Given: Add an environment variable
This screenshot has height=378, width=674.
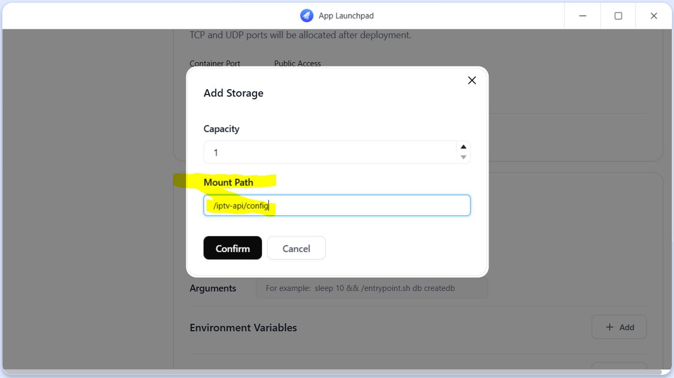Looking at the screenshot, I should point(619,327).
